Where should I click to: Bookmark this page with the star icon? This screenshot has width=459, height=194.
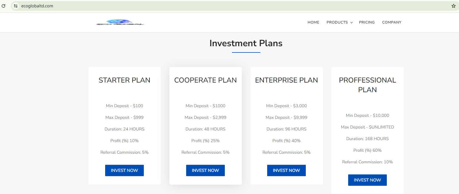(x=454, y=6)
